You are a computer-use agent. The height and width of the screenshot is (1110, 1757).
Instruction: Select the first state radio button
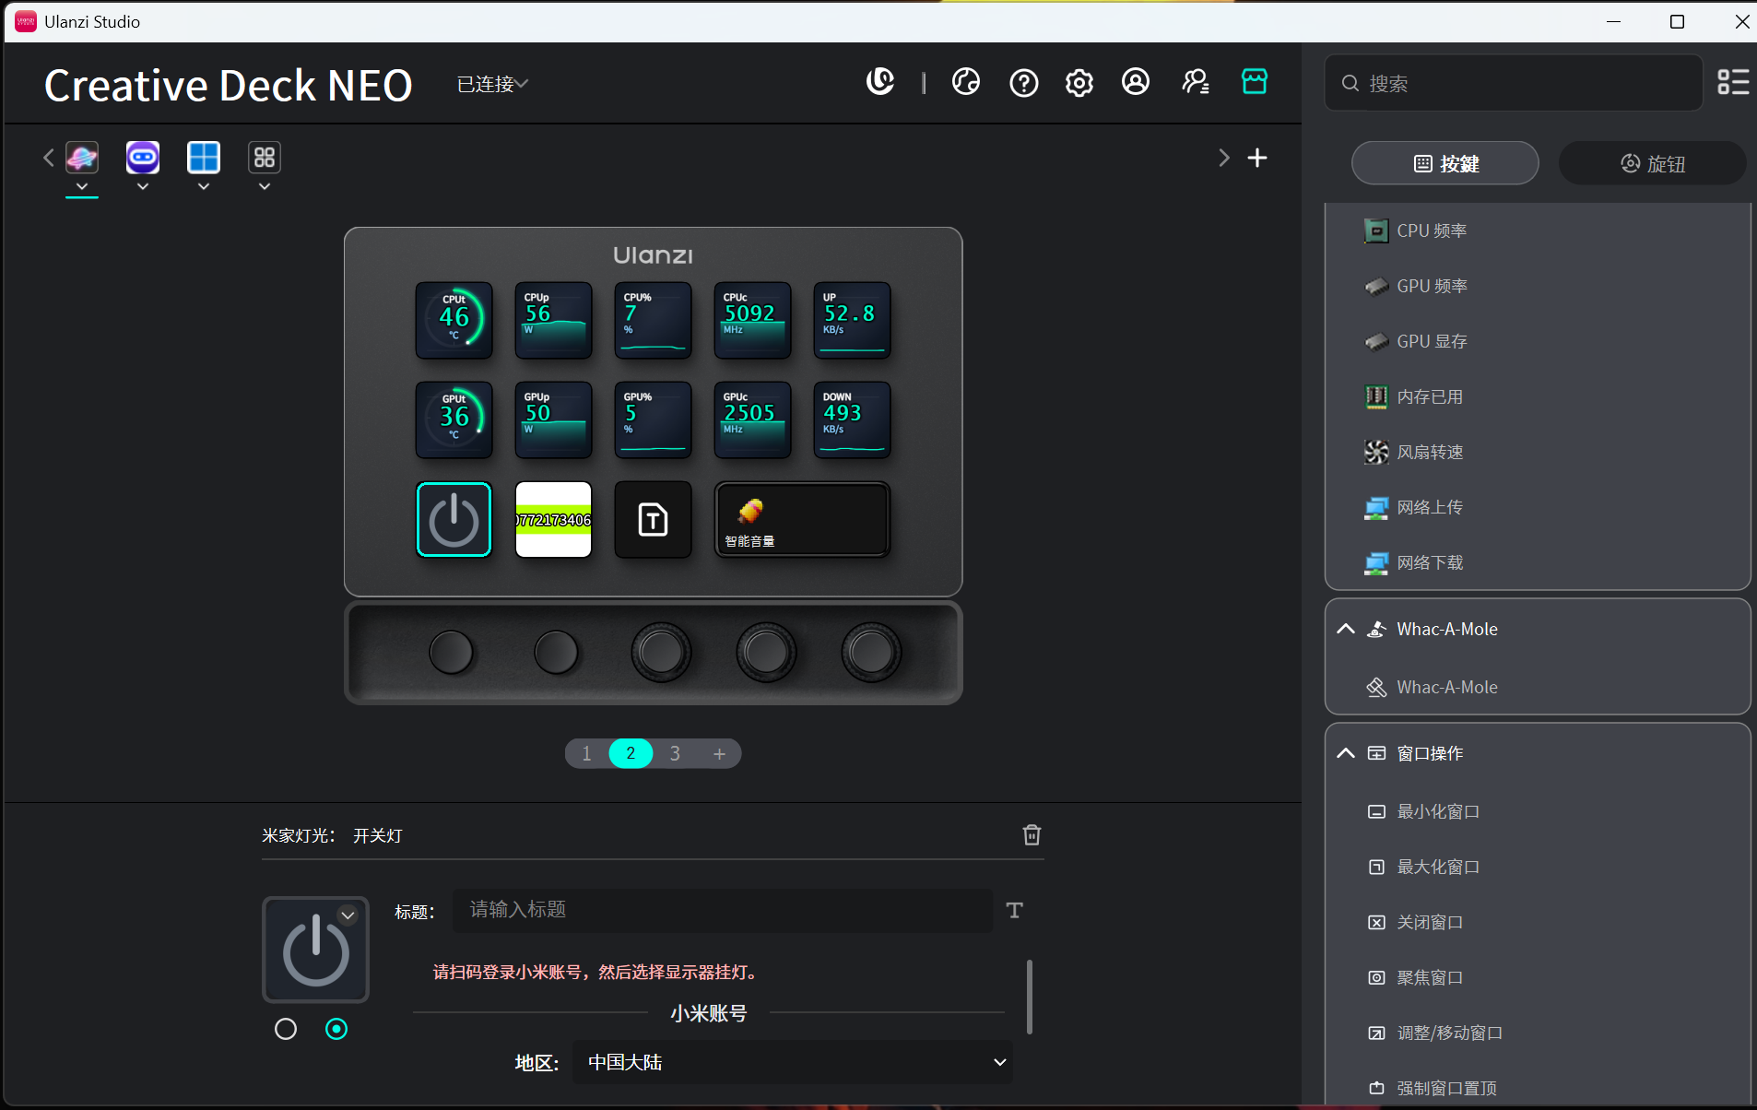[286, 1029]
